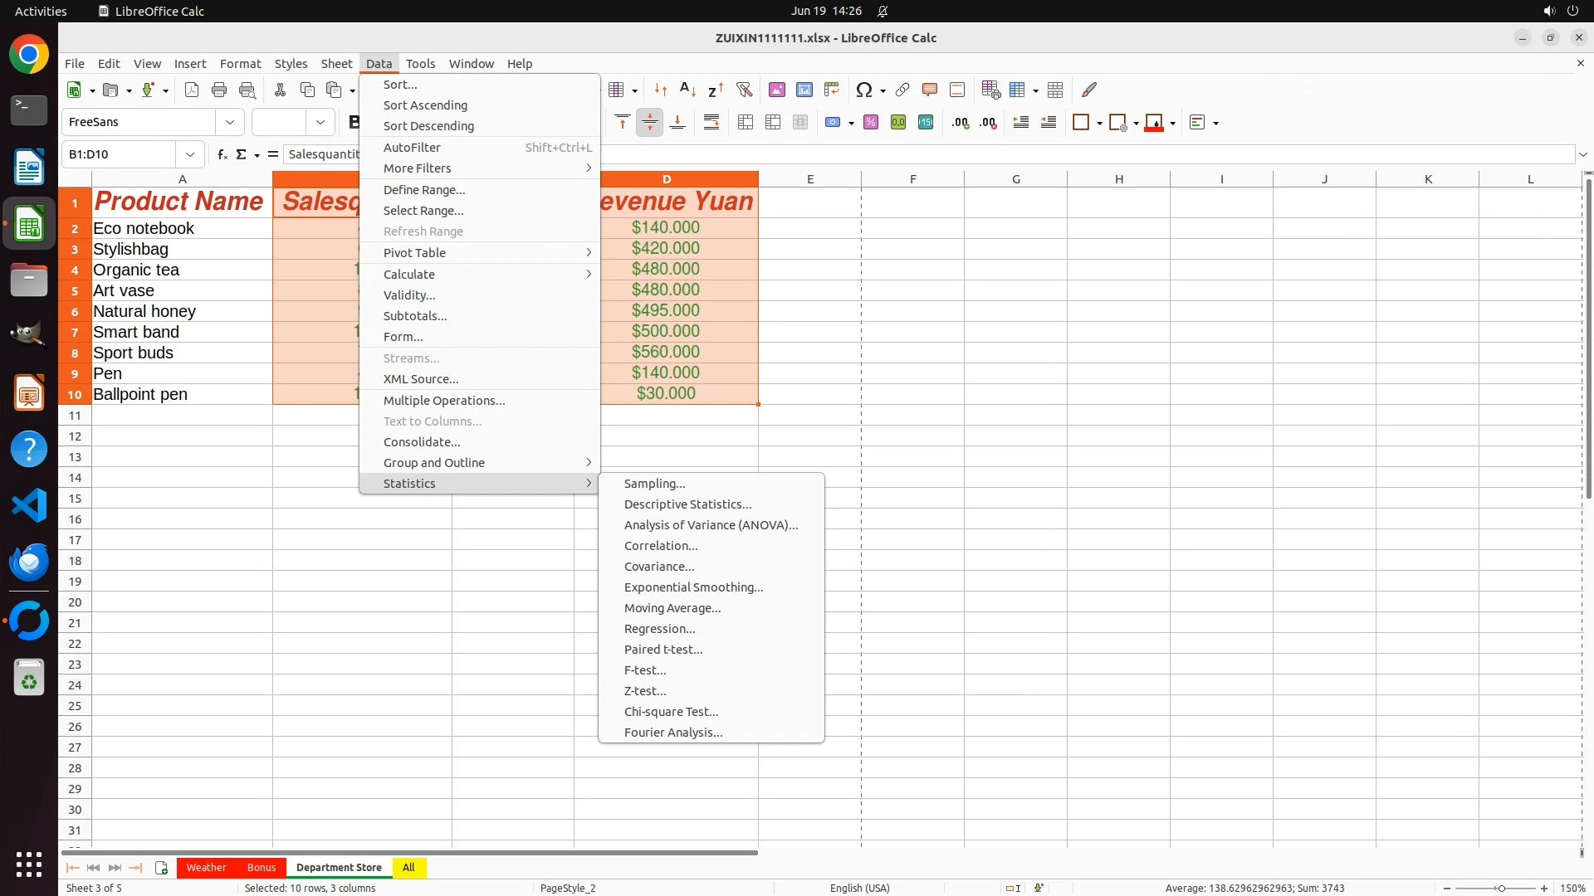
Task: Choose Descriptive Statistics... from the submenu
Action: 687,504
